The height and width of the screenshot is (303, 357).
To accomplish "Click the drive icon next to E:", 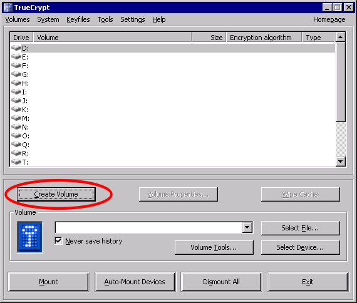I will pos(16,57).
